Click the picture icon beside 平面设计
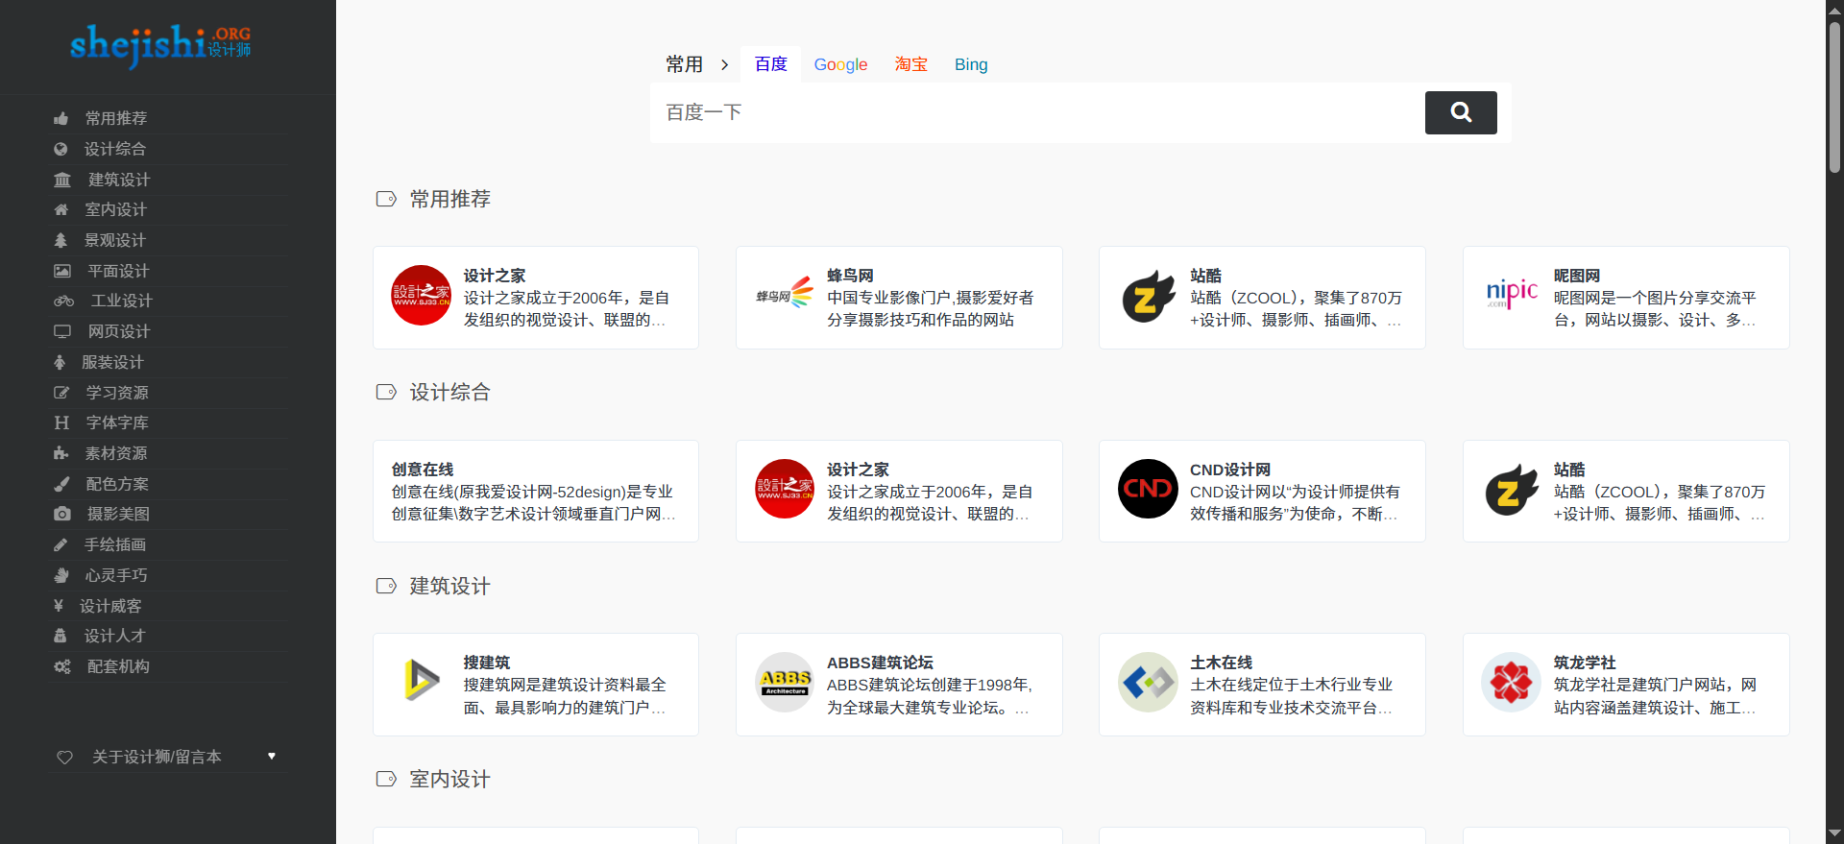The height and width of the screenshot is (844, 1844). [62, 271]
